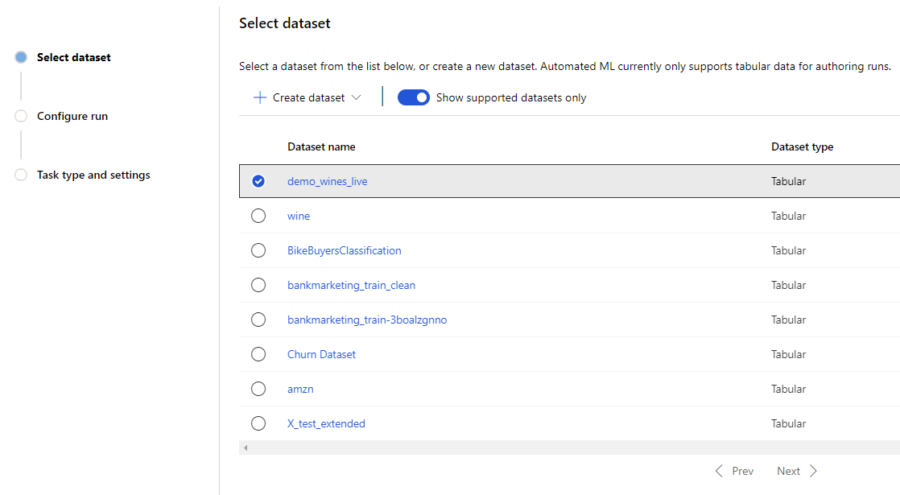
Task: Click the Task type and settings step
Action: point(20,175)
